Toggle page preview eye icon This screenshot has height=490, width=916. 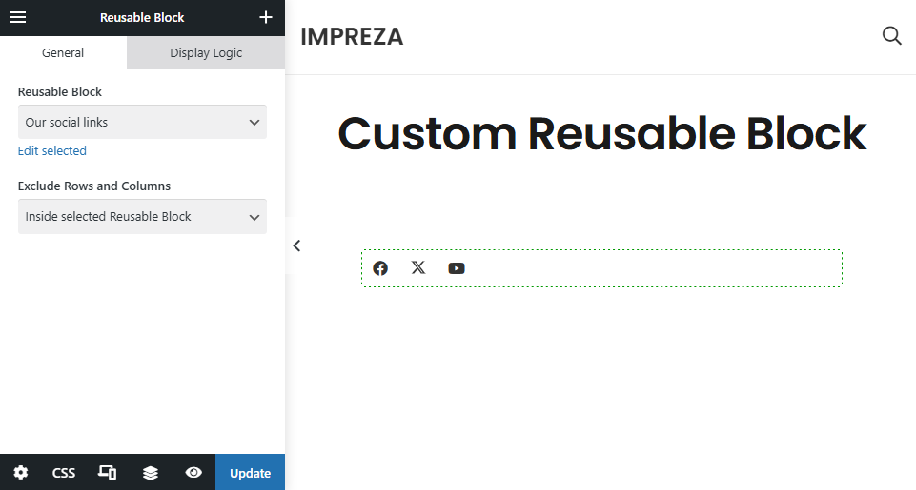(193, 473)
